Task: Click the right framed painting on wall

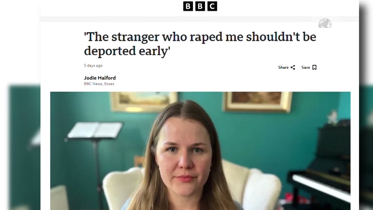Action: click(257, 101)
